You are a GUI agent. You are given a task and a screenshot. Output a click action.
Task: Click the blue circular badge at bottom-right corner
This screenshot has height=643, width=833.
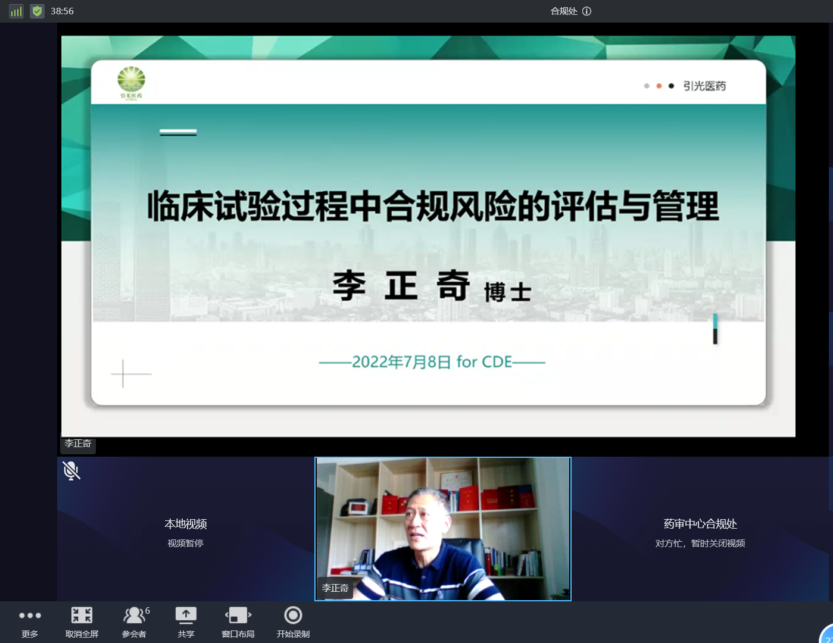tap(828, 636)
